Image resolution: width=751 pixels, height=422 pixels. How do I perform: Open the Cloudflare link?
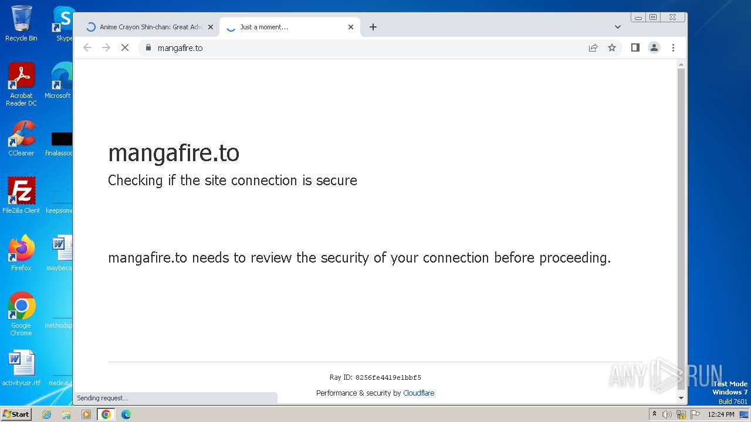point(418,393)
